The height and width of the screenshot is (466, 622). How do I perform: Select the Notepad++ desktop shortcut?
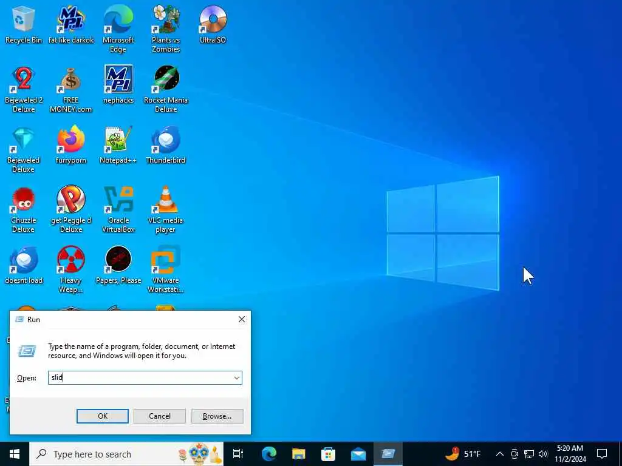coord(118,144)
